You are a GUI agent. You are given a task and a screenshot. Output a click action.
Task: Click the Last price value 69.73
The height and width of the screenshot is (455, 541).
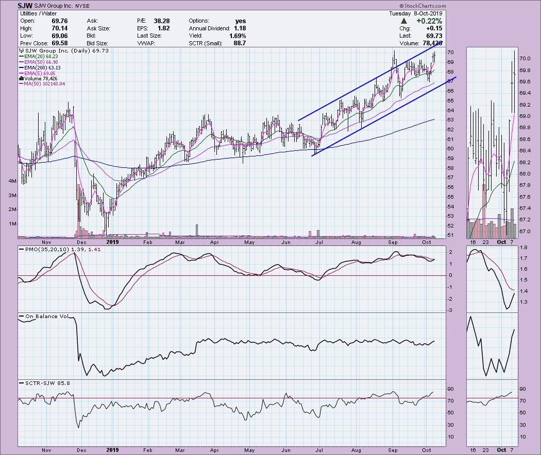(434, 36)
